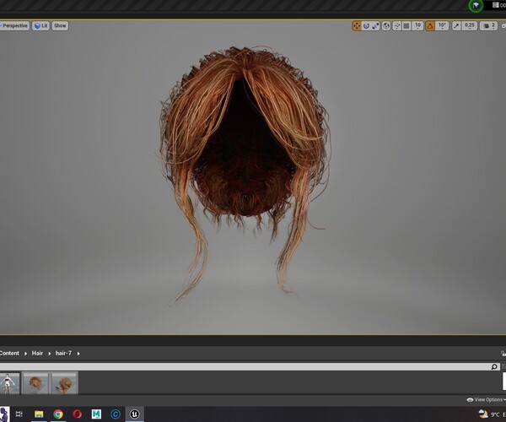Open the Perspective viewport type menu
Viewport: 506px width, 422px height.
coord(14,26)
